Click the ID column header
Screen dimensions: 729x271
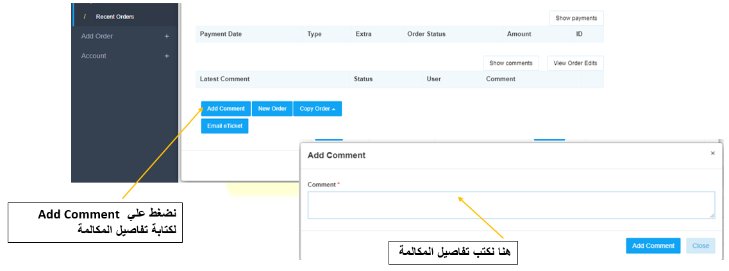coord(580,34)
